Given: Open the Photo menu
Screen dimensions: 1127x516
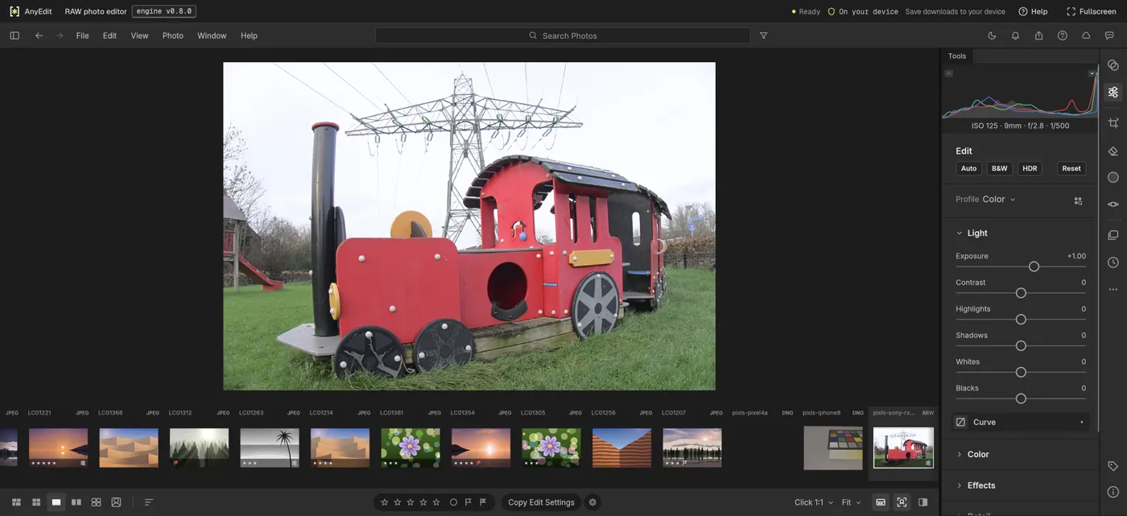Looking at the screenshot, I should [173, 35].
